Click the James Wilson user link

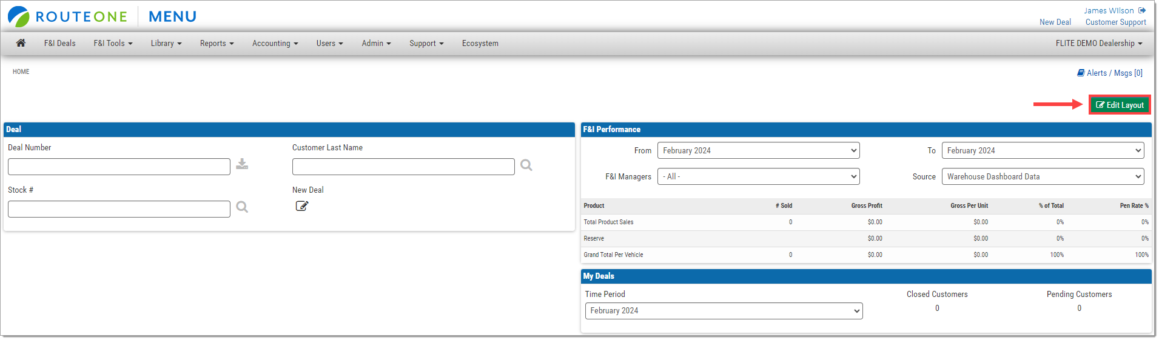(1109, 10)
